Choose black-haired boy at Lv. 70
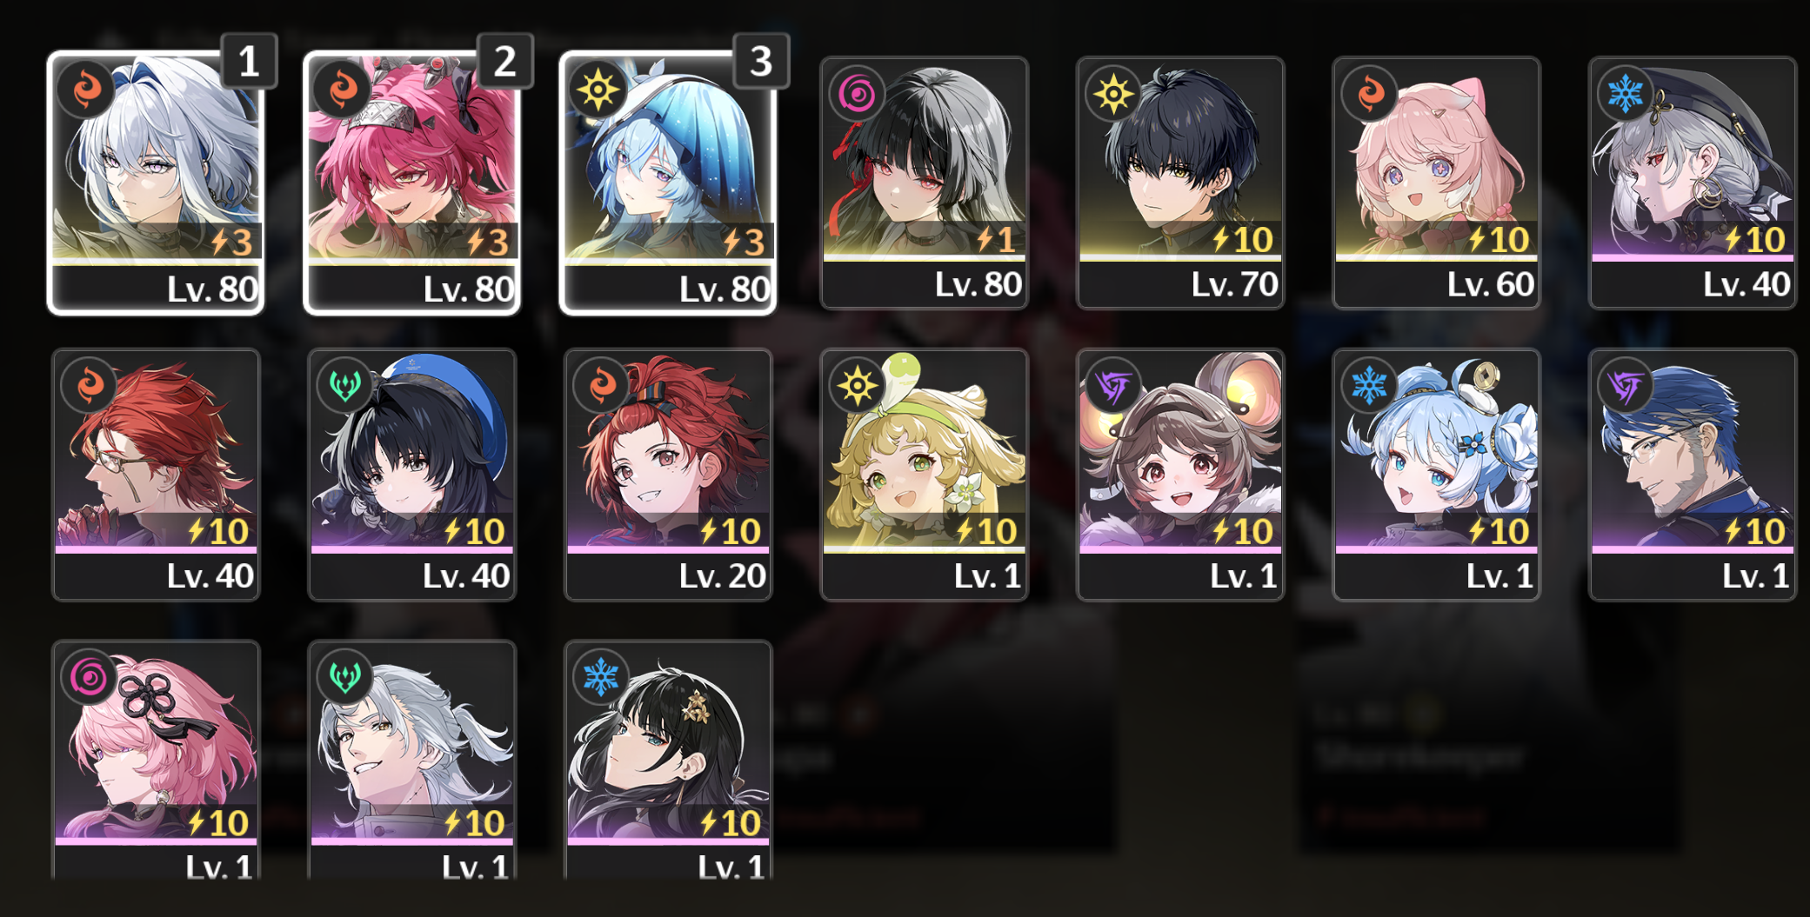 [x=1180, y=183]
